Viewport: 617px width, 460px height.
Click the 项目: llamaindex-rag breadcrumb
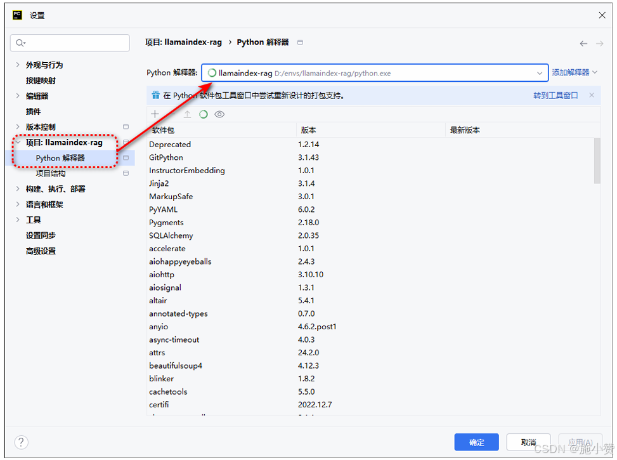point(183,42)
